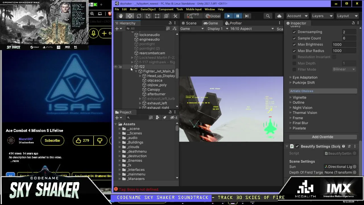Toggle the Max Blur Radius override checkbox

point(294,51)
